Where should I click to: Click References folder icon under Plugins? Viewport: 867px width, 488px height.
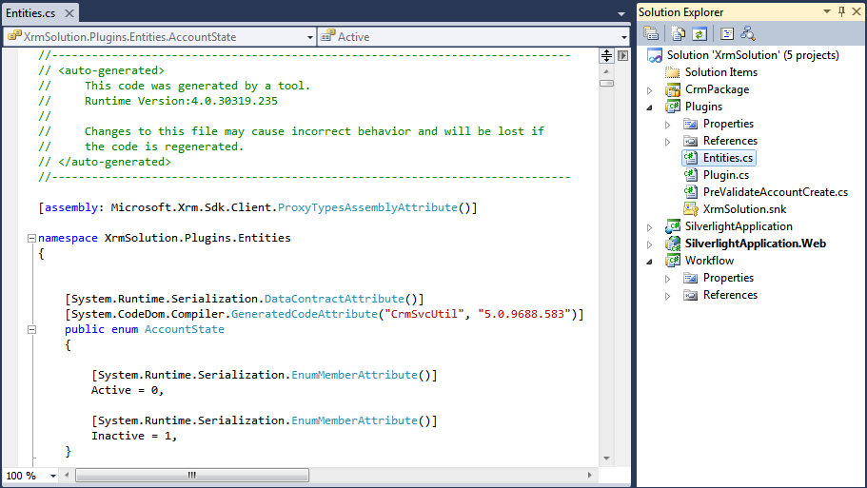tap(690, 141)
